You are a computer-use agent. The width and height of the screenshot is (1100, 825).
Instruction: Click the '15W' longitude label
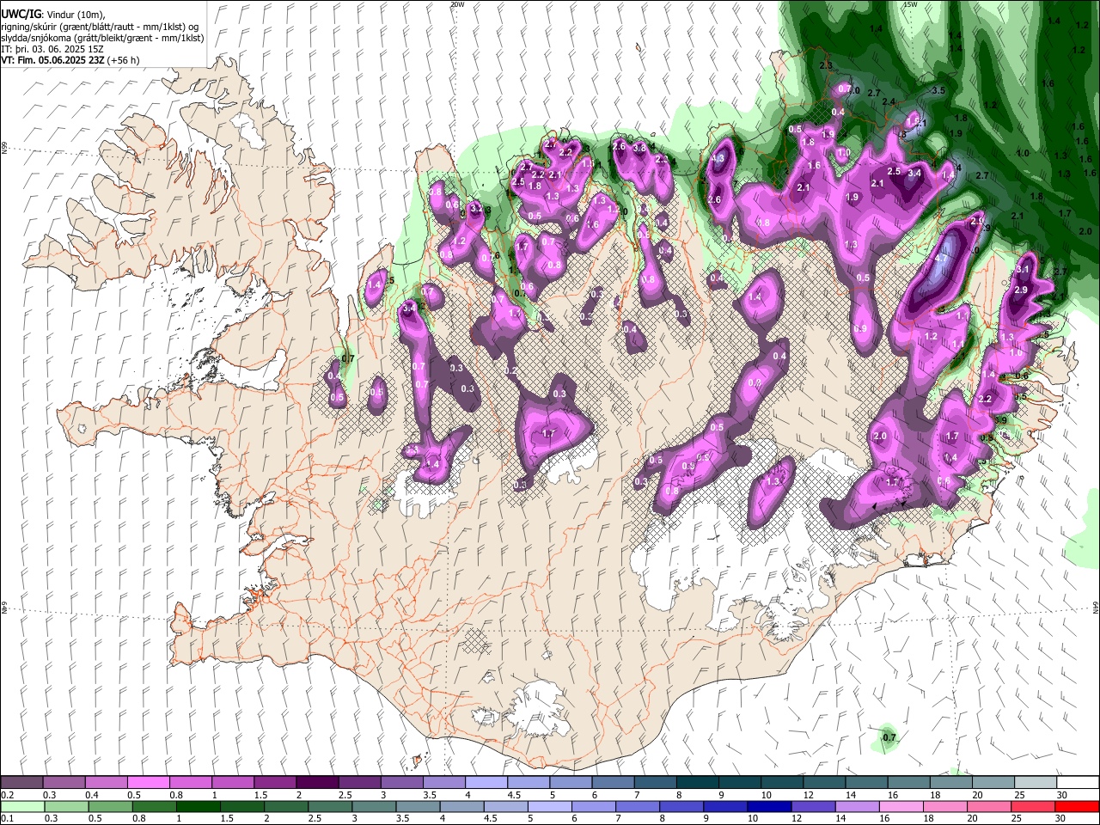click(x=910, y=3)
